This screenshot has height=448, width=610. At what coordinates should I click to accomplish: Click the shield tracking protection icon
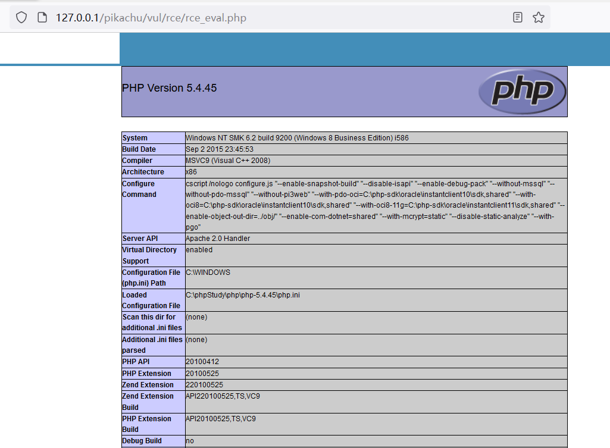(21, 17)
